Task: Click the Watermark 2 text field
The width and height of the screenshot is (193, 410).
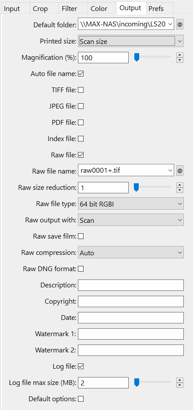Action: coord(131,350)
